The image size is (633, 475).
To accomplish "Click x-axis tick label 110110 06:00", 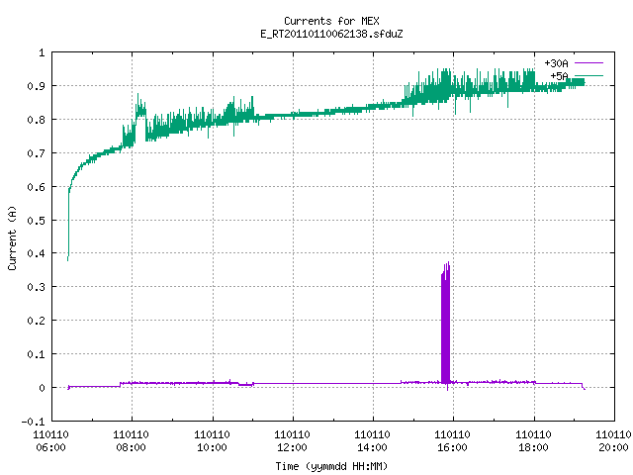I will click(x=50, y=441).
